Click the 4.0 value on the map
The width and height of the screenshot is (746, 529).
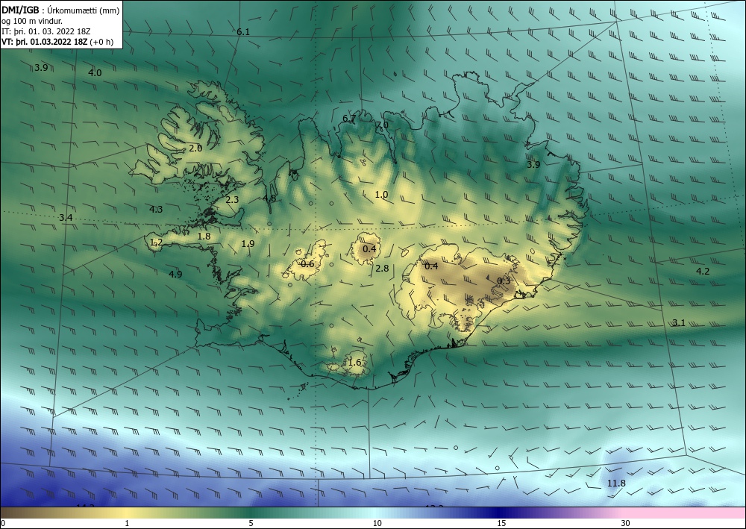pos(95,73)
